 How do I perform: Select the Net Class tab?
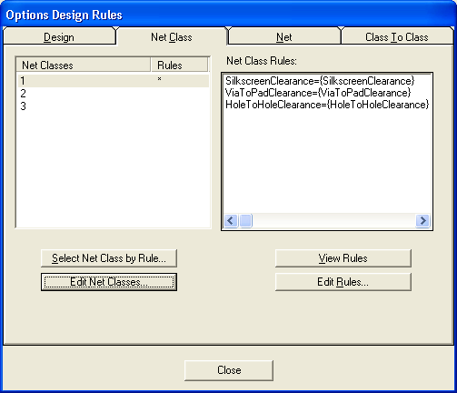(172, 37)
